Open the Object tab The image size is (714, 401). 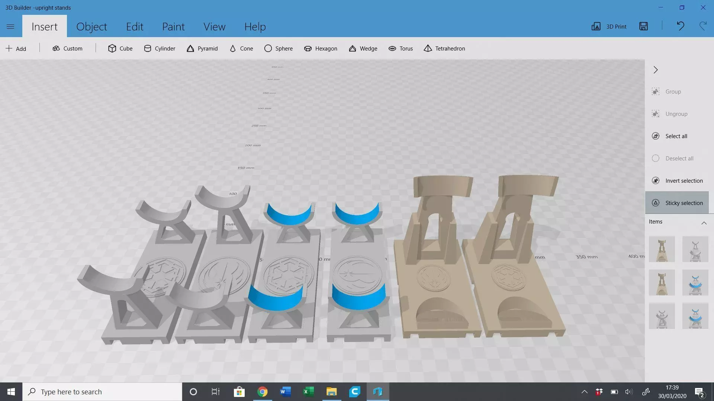pyautogui.click(x=91, y=26)
